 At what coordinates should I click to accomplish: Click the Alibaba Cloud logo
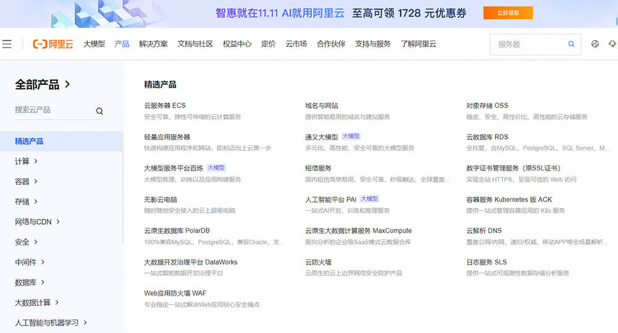[53, 44]
